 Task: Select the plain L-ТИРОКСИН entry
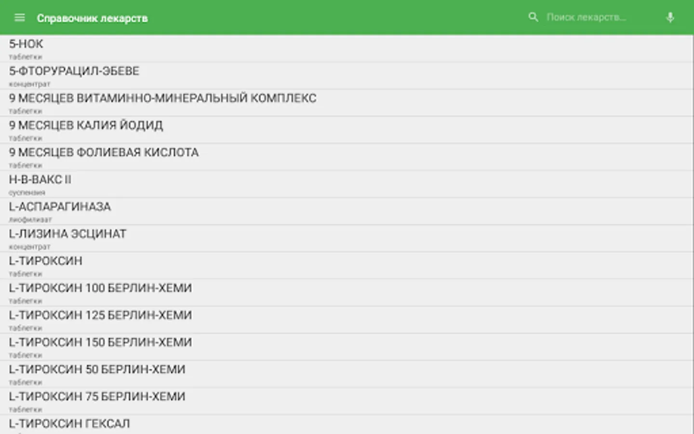347,265
